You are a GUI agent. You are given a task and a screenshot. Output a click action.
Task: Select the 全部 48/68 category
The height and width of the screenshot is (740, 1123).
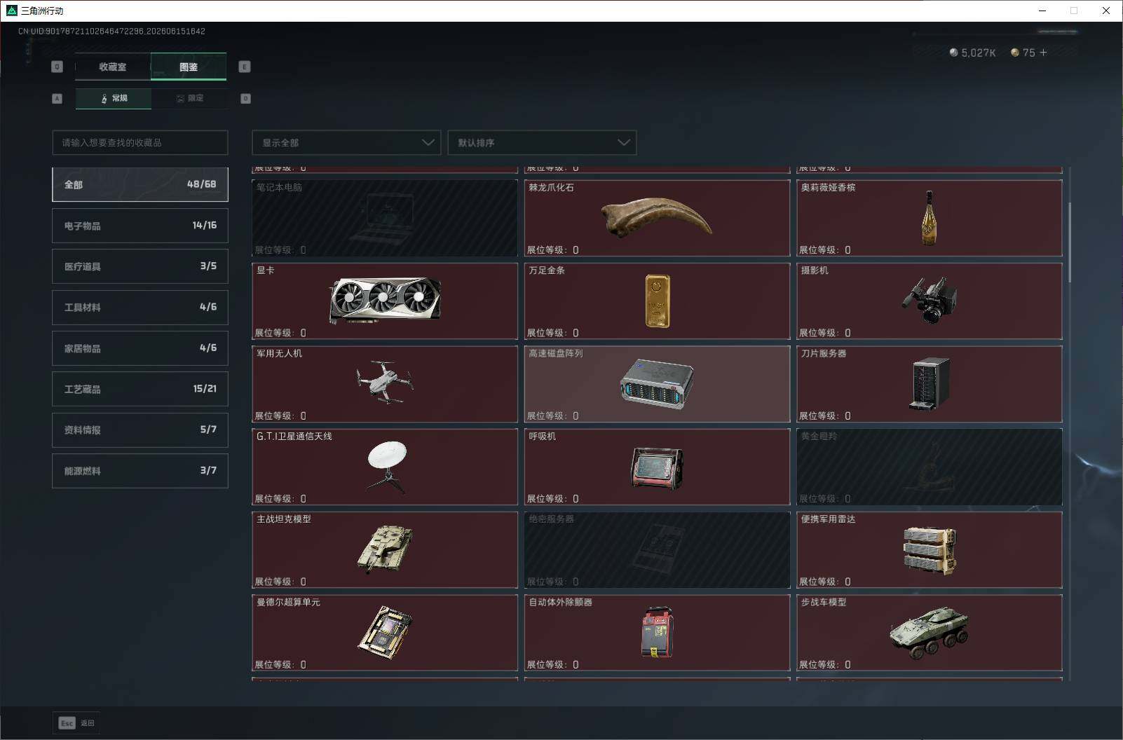(140, 184)
